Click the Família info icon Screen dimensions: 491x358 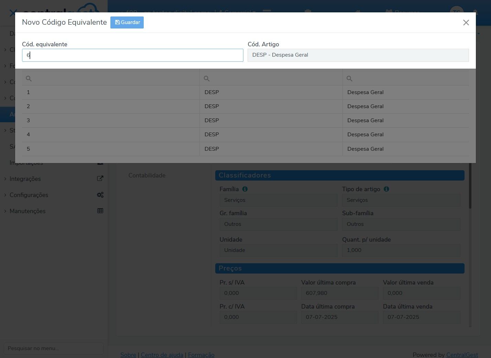(245, 189)
